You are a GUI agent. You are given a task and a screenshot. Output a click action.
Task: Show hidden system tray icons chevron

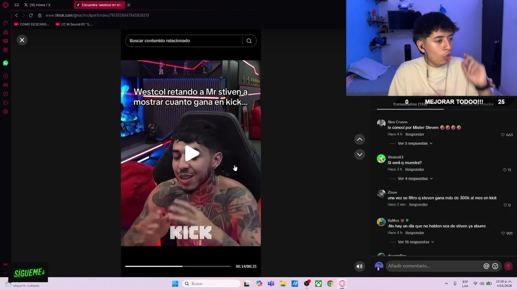[446, 284]
